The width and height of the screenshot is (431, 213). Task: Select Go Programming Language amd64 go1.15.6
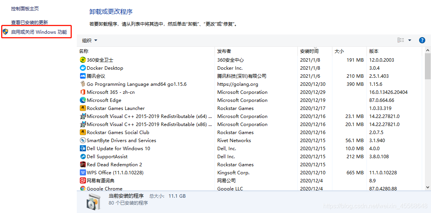[137, 84]
